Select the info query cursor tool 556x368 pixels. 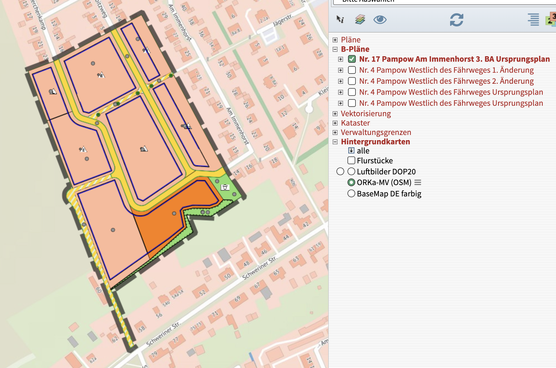click(x=340, y=19)
